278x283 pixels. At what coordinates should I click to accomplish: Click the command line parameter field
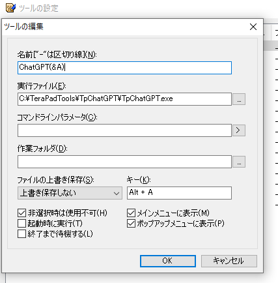pos(124,130)
